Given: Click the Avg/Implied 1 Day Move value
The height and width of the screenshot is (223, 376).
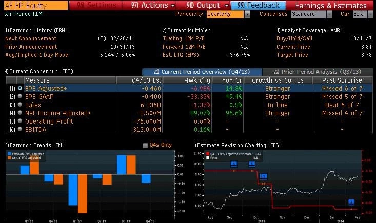Looking at the screenshot, I should (x=117, y=55).
